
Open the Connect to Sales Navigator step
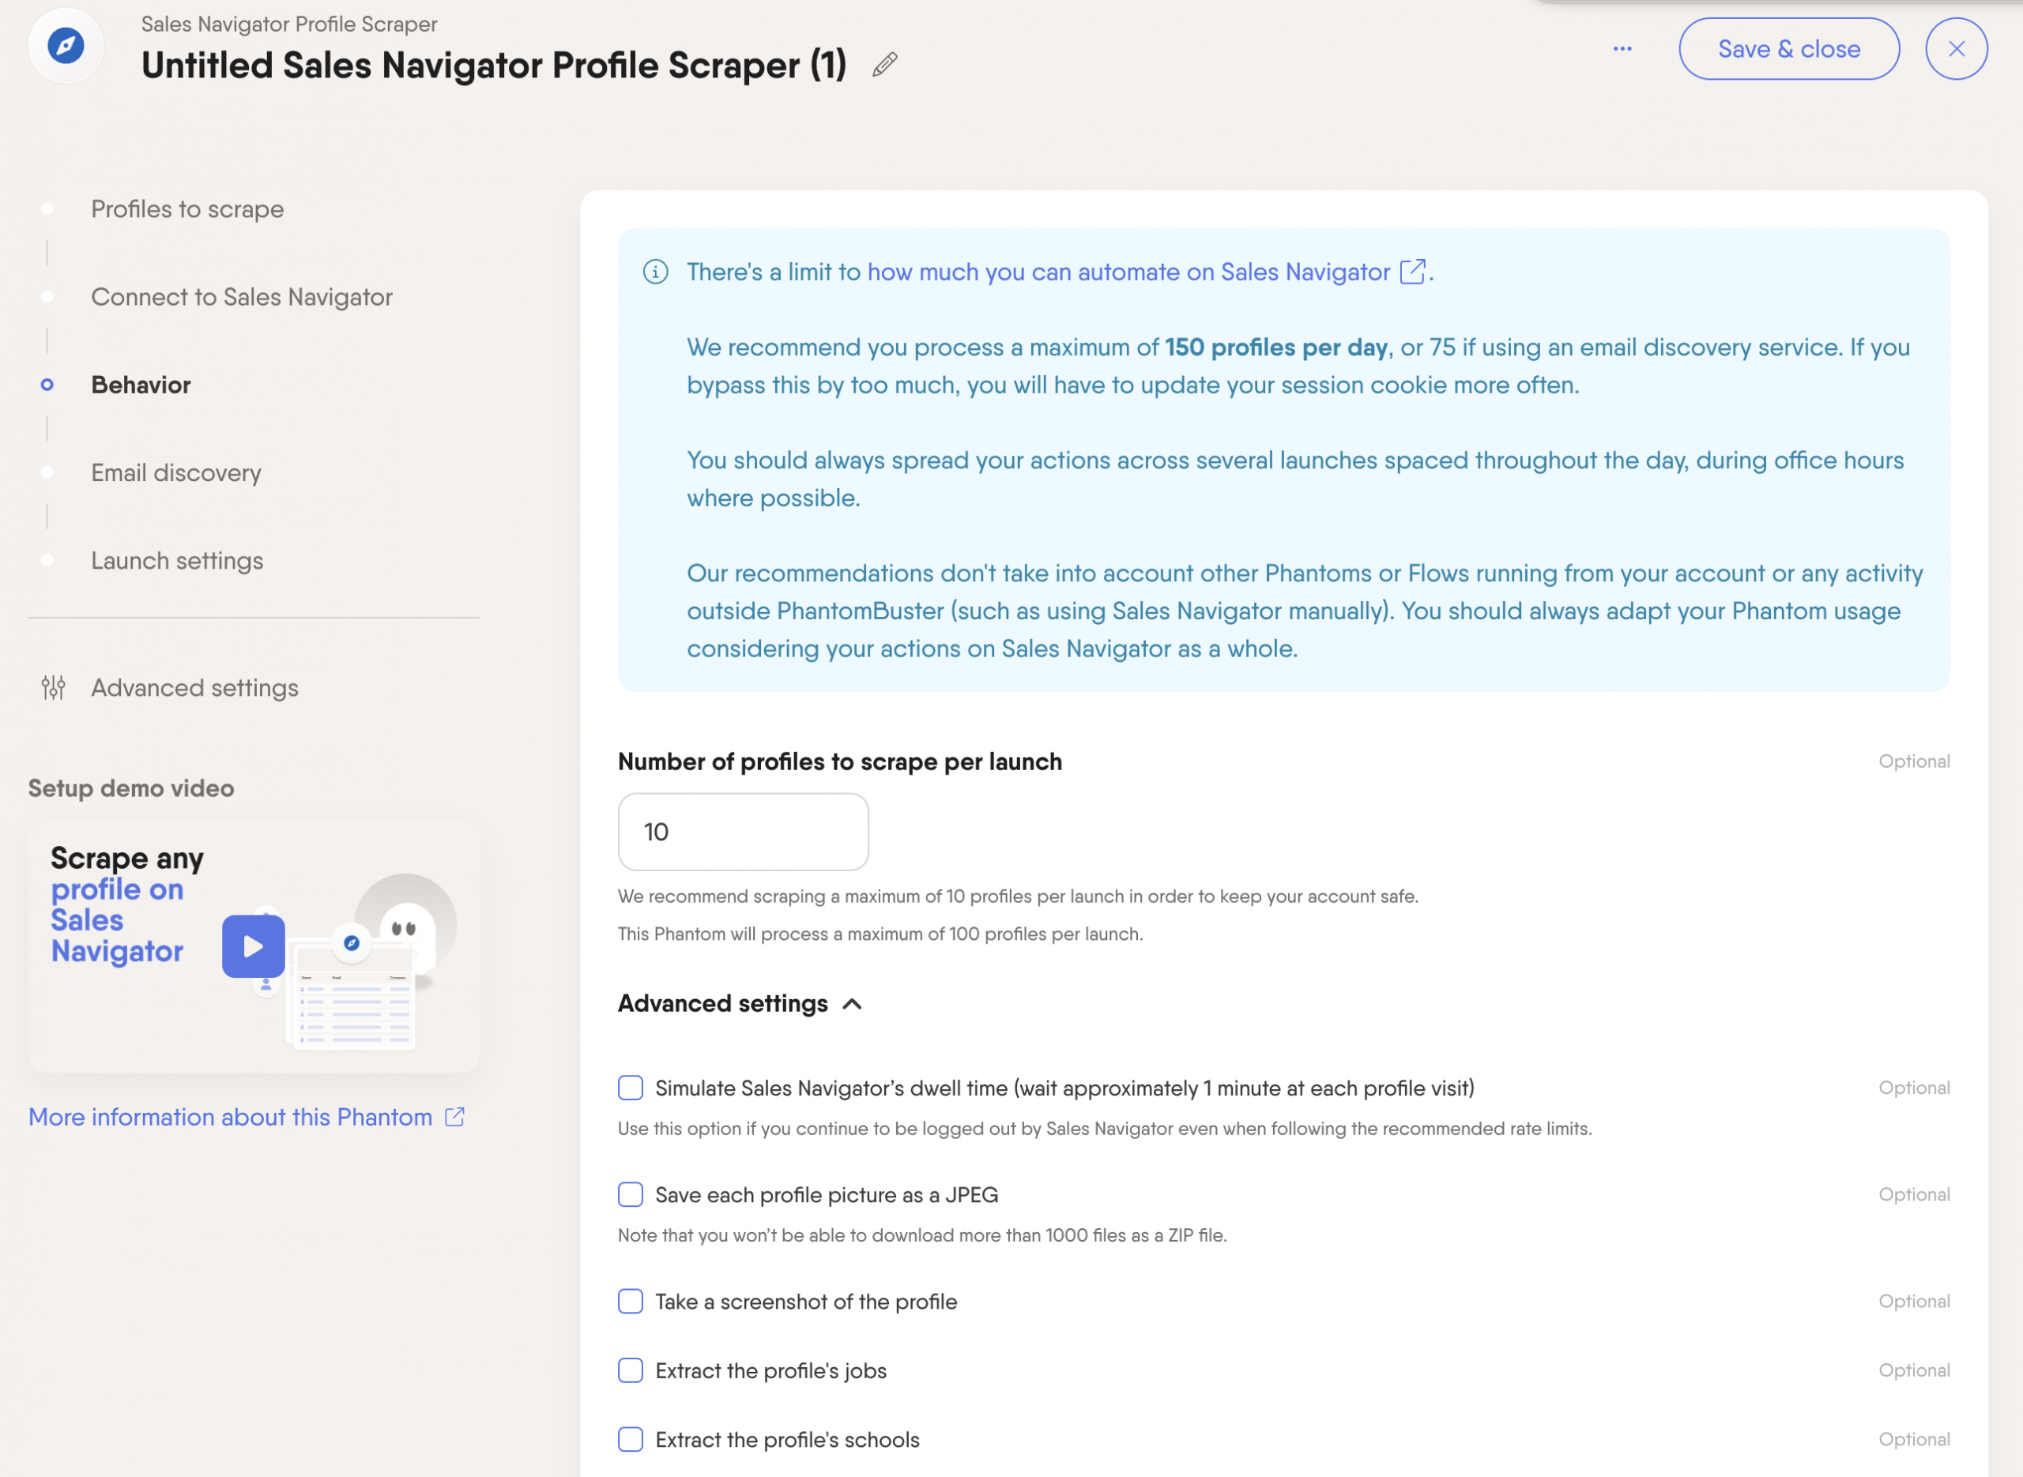coord(242,296)
